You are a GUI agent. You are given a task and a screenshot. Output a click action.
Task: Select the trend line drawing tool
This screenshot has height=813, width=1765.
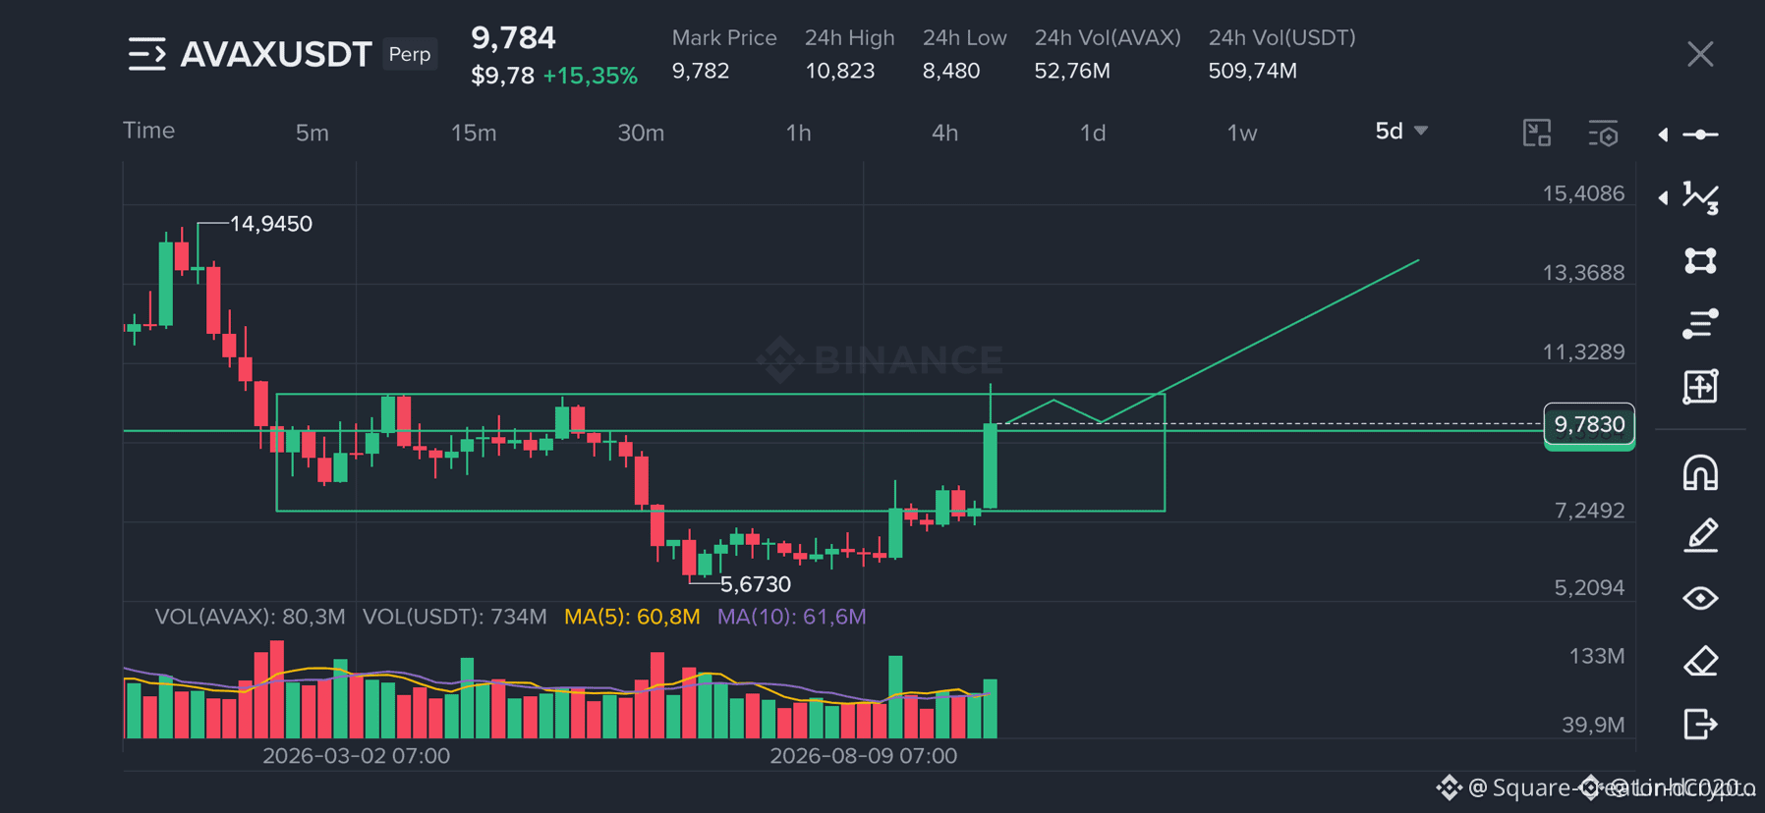tap(1701, 135)
